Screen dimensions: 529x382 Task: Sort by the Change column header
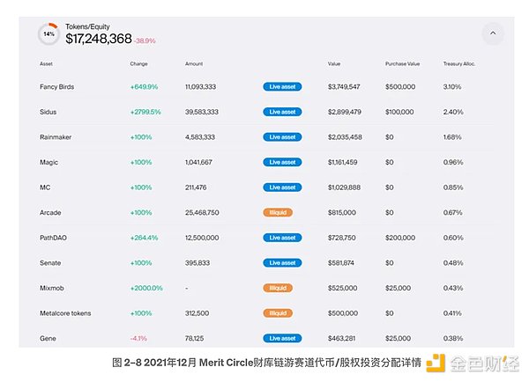pyautogui.click(x=138, y=64)
